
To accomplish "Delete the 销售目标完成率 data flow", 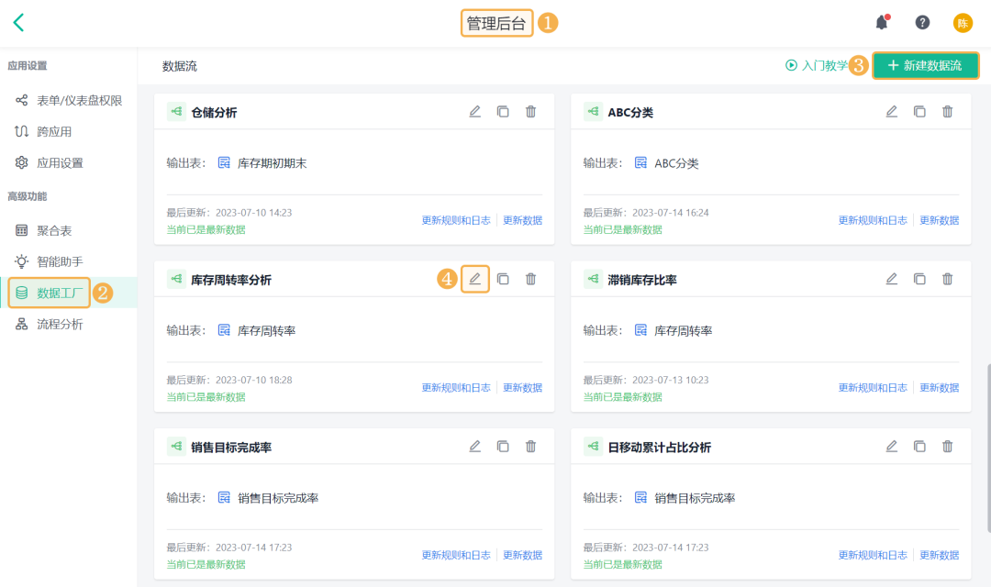I will [x=530, y=447].
